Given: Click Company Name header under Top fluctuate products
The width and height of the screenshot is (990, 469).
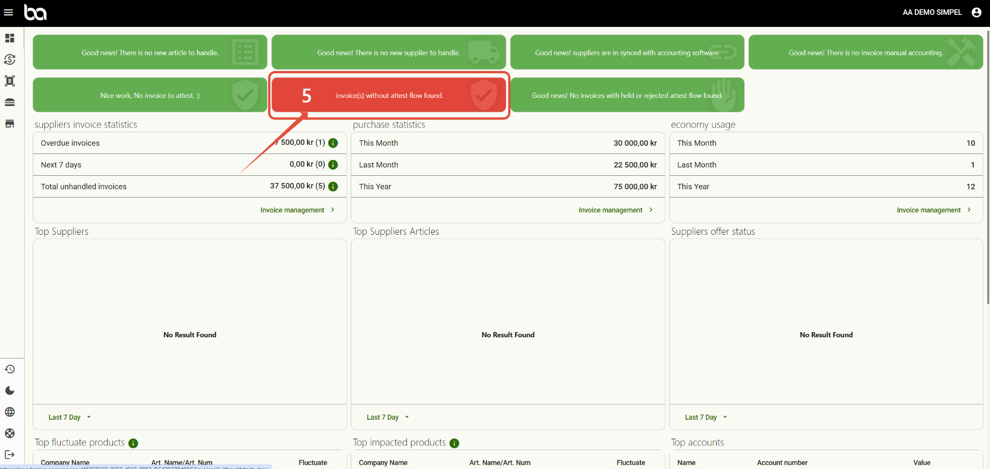Looking at the screenshot, I should [x=65, y=463].
